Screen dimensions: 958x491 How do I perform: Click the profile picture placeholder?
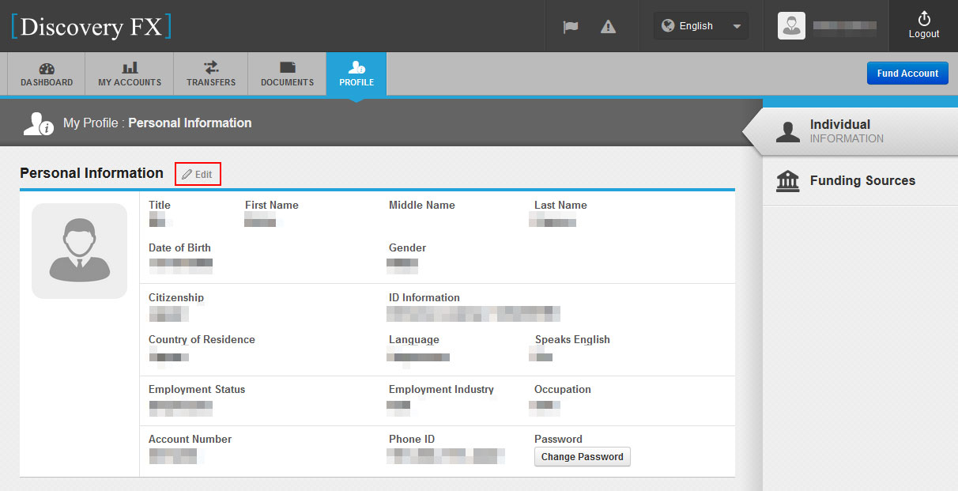[79, 251]
